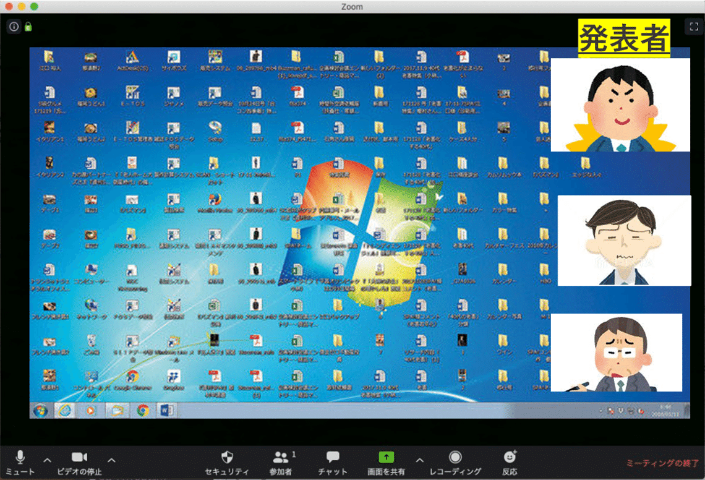Click the green 画面を共有 share button

coord(387,463)
